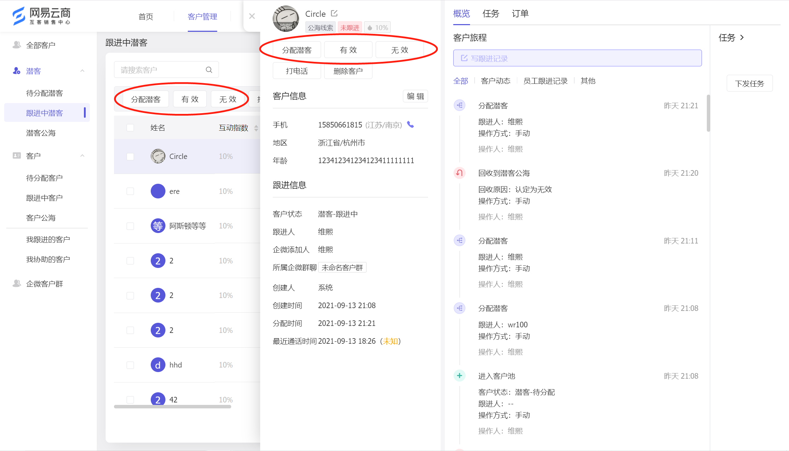Image resolution: width=789 pixels, height=451 pixels.
Task: Click the 回收到潜客公海 red timeline icon
Action: click(x=460, y=173)
